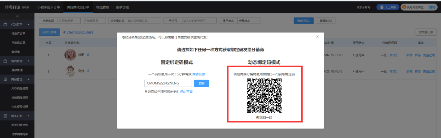
Task: Close the 添加分销商 dialog
Action: click(x=317, y=36)
